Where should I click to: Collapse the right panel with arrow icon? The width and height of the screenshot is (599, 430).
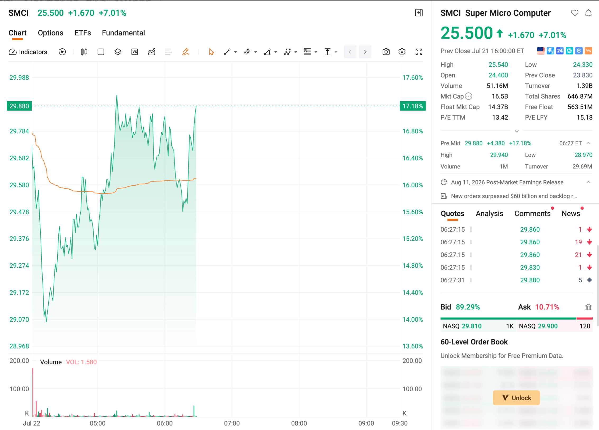coord(419,13)
